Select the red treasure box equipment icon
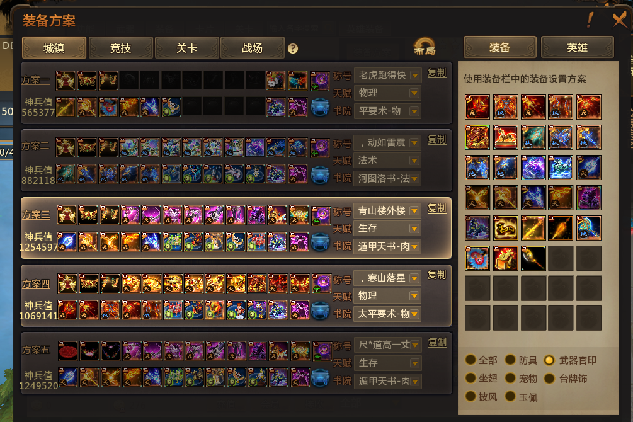Viewport: 633px width, 422px height. coord(505,258)
